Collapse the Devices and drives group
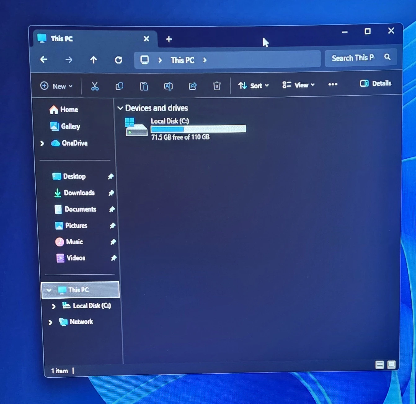Image resolution: width=416 pixels, height=404 pixels. (120, 108)
